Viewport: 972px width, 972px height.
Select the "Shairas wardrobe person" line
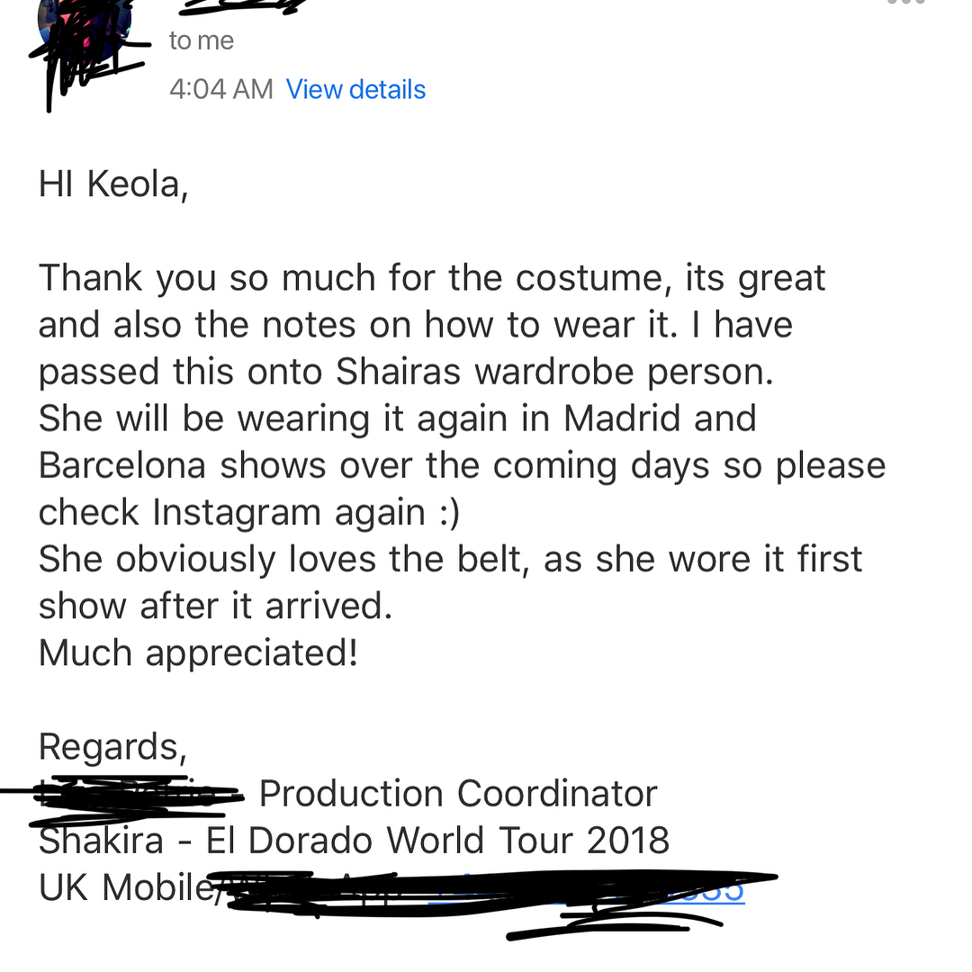(x=406, y=371)
